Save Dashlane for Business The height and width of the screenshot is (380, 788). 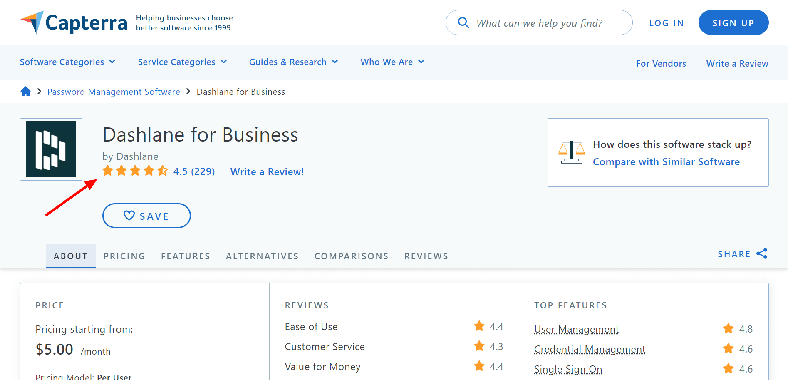[x=146, y=216]
